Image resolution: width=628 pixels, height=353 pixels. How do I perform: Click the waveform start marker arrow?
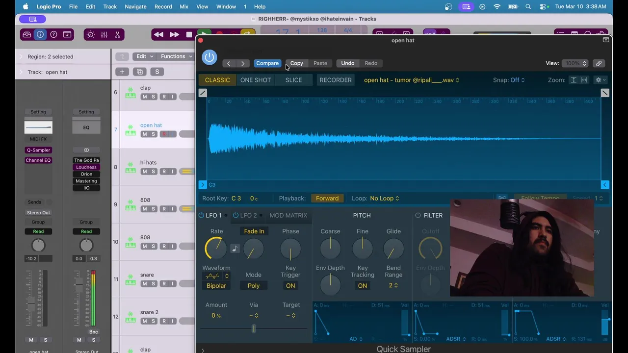[x=203, y=185]
